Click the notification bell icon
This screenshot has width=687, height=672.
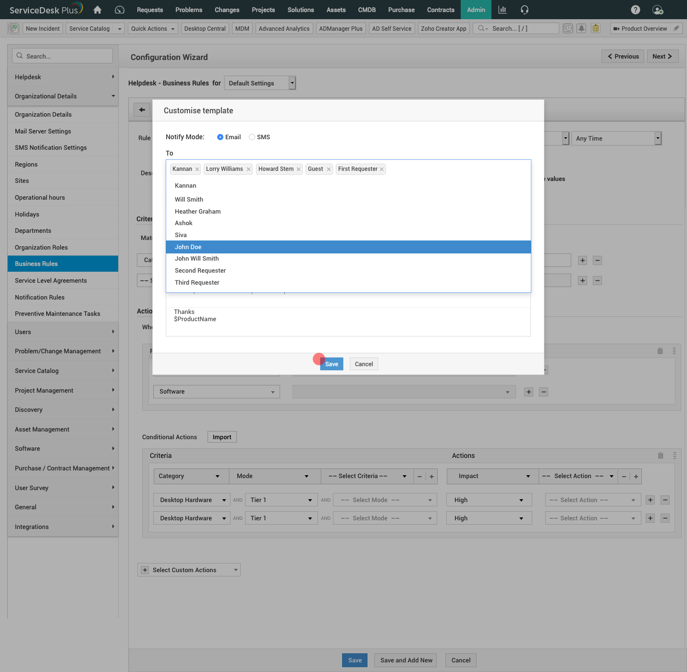[581, 28]
